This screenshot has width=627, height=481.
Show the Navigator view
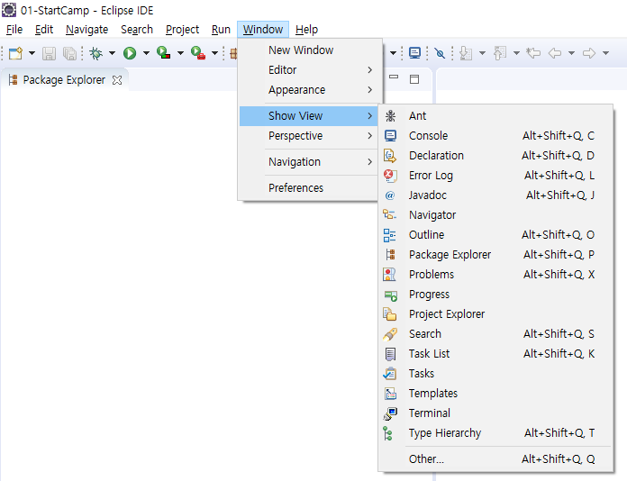[x=495, y=215]
